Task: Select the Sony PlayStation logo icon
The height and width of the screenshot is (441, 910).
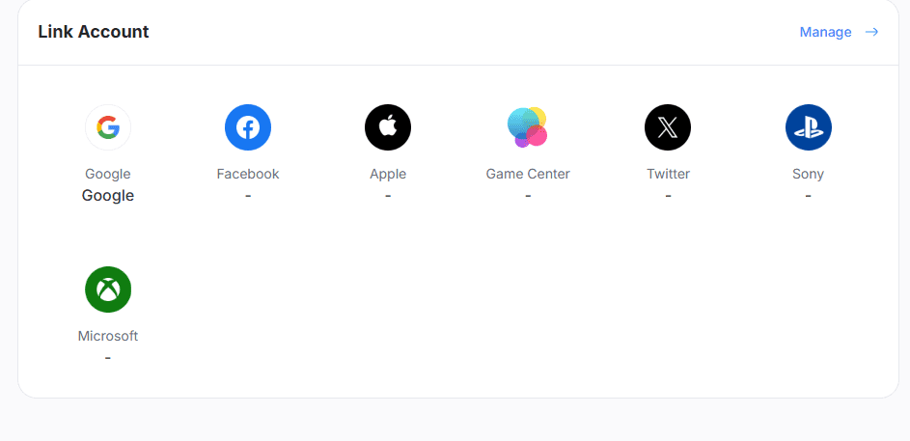Action: (808, 127)
